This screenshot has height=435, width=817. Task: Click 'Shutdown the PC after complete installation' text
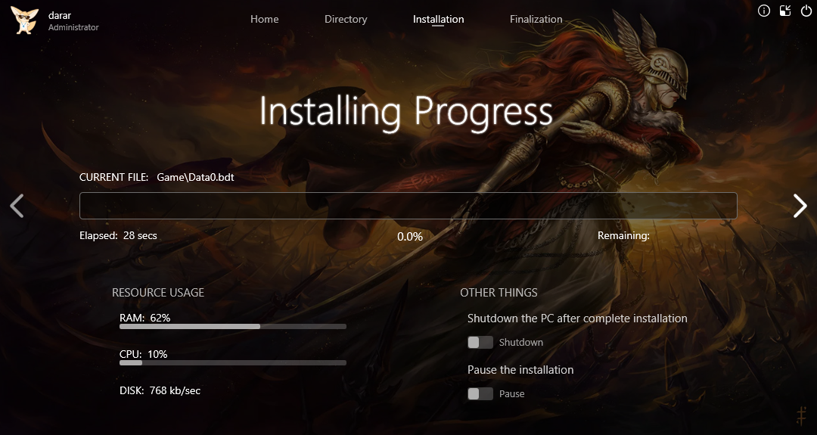(x=577, y=318)
